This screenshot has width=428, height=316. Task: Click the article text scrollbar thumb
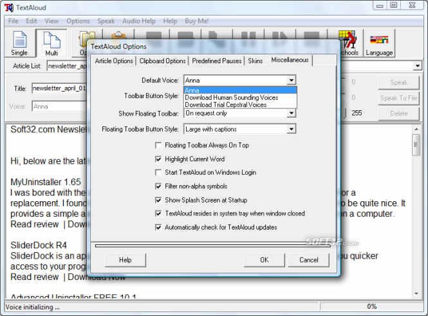pos(416,144)
